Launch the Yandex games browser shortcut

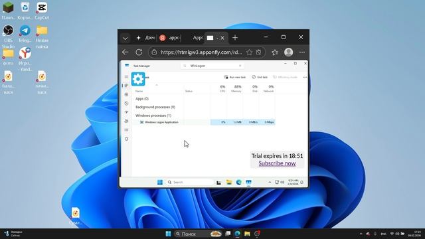(25, 53)
